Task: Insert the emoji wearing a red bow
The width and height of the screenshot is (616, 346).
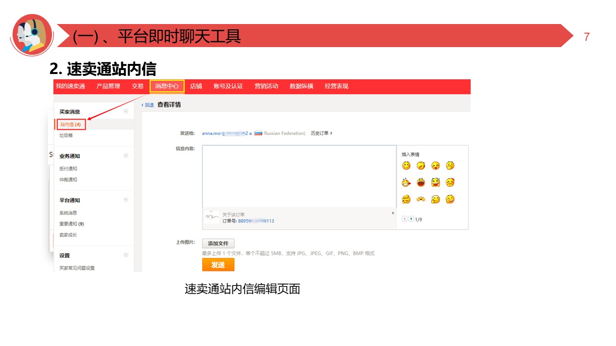Action: 450,183
